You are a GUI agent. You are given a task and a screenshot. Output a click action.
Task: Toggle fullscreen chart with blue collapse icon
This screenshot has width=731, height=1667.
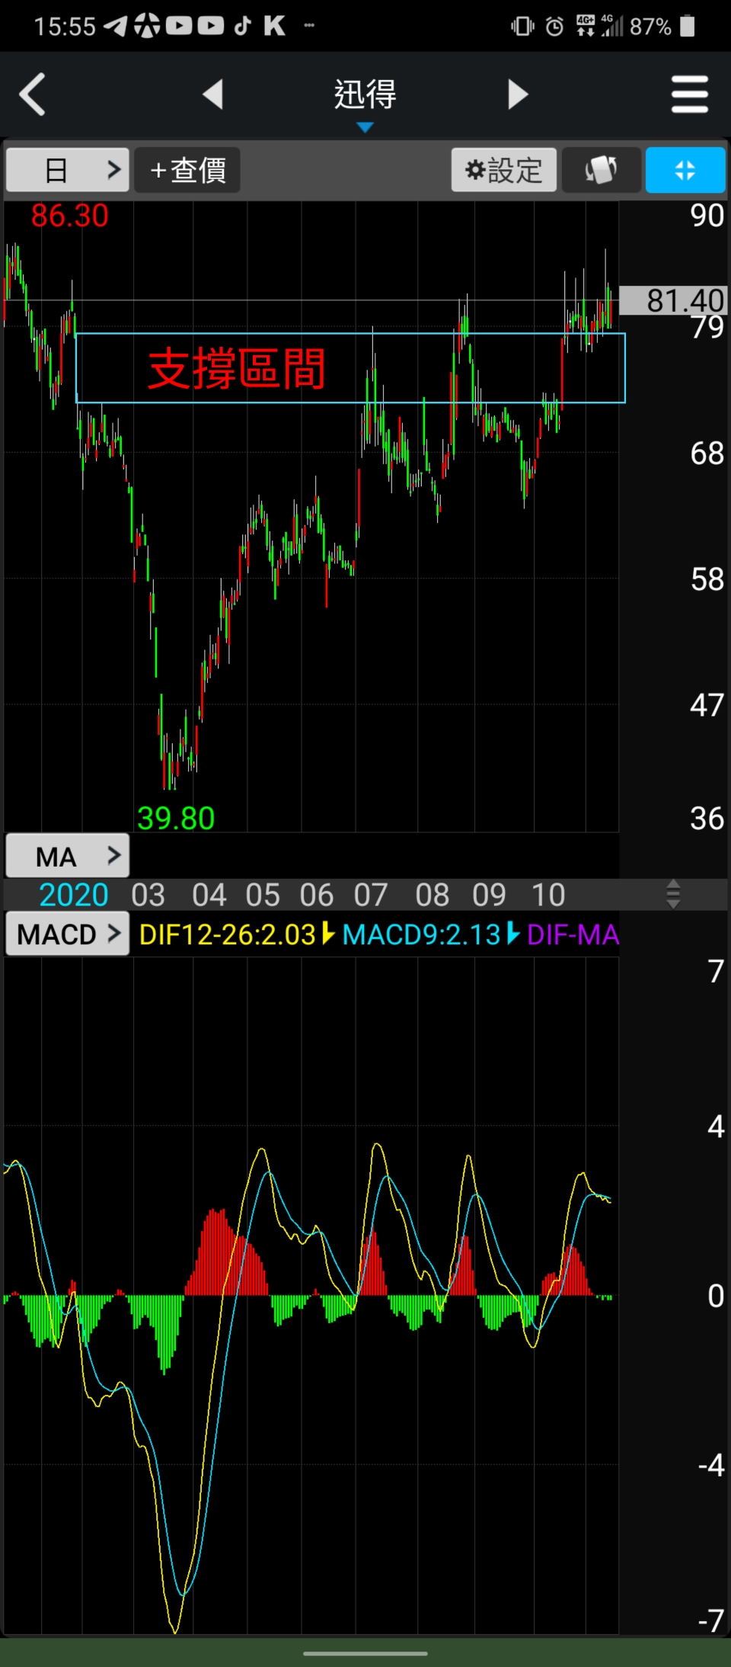(x=685, y=170)
